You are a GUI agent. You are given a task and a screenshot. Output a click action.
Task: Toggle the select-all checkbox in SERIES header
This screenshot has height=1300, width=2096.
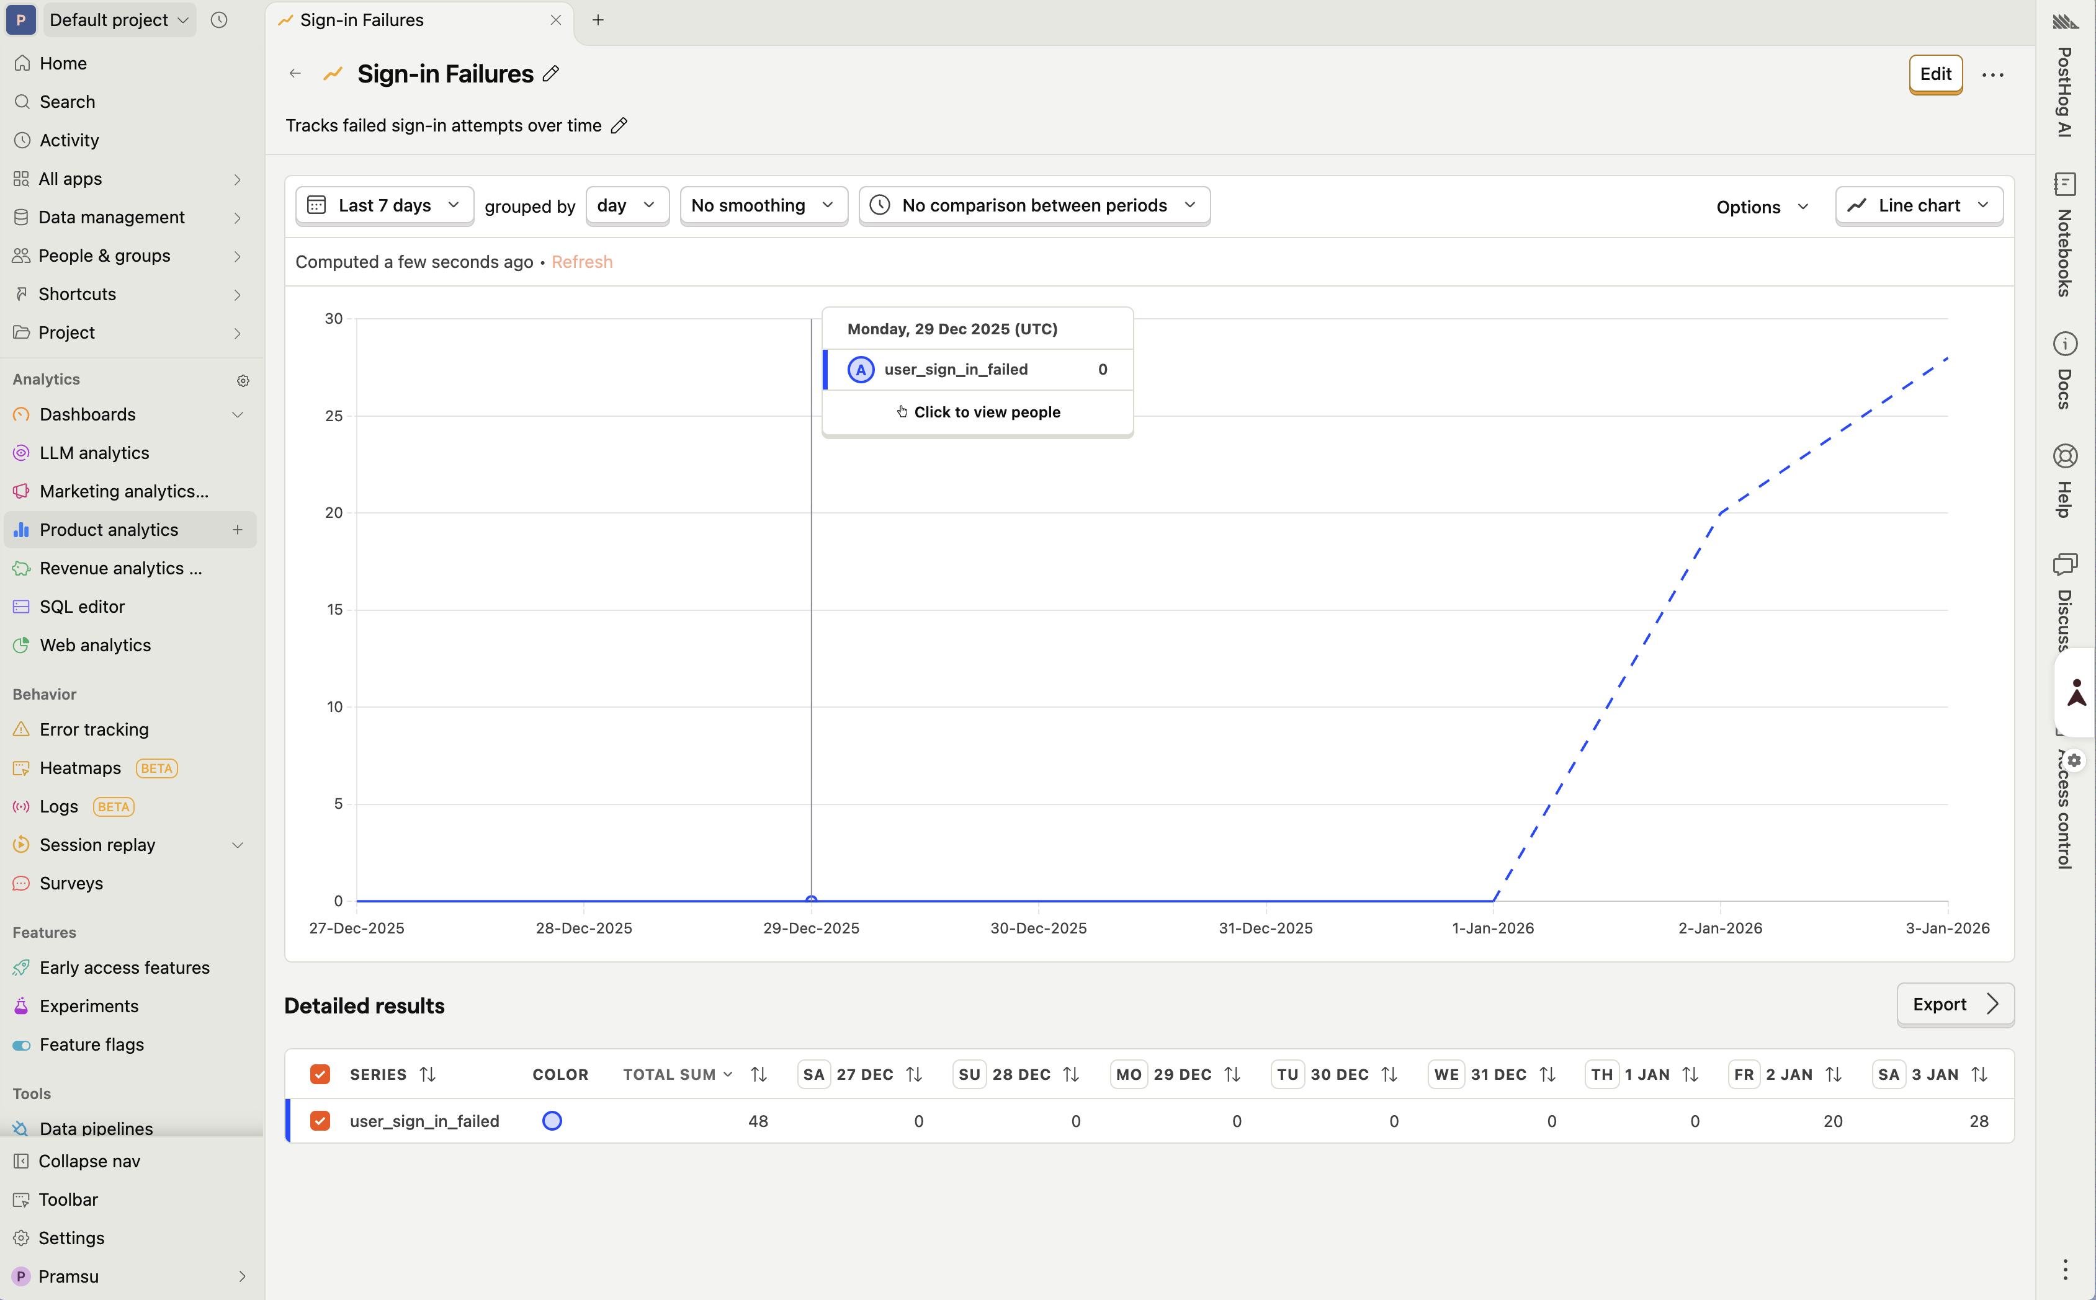point(320,1074)
